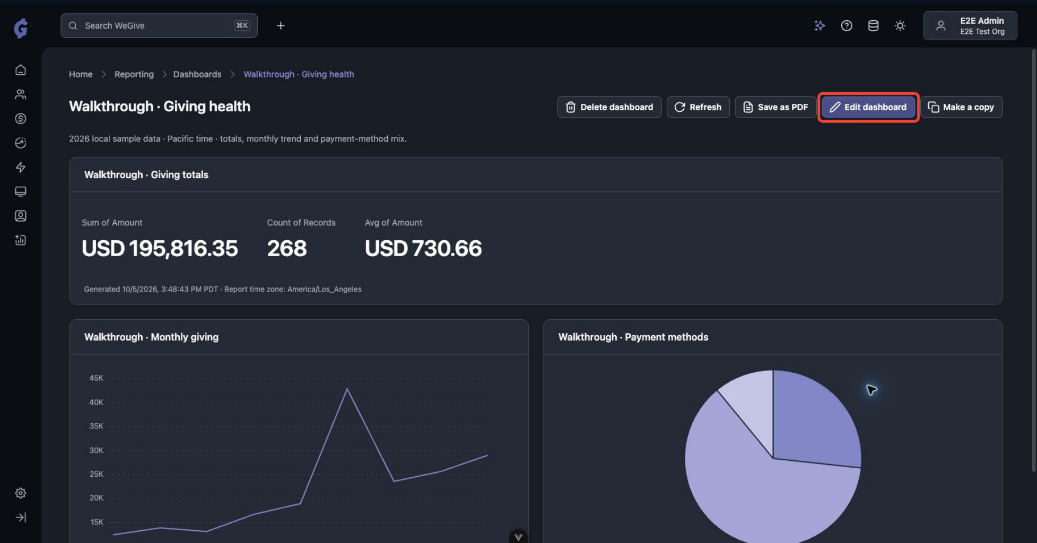Click the Search WeGive field
Viewport: 1037px width, 543px height.
click(159, 25)
